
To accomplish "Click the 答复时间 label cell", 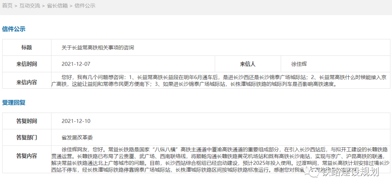I will [x=27, y=121].
